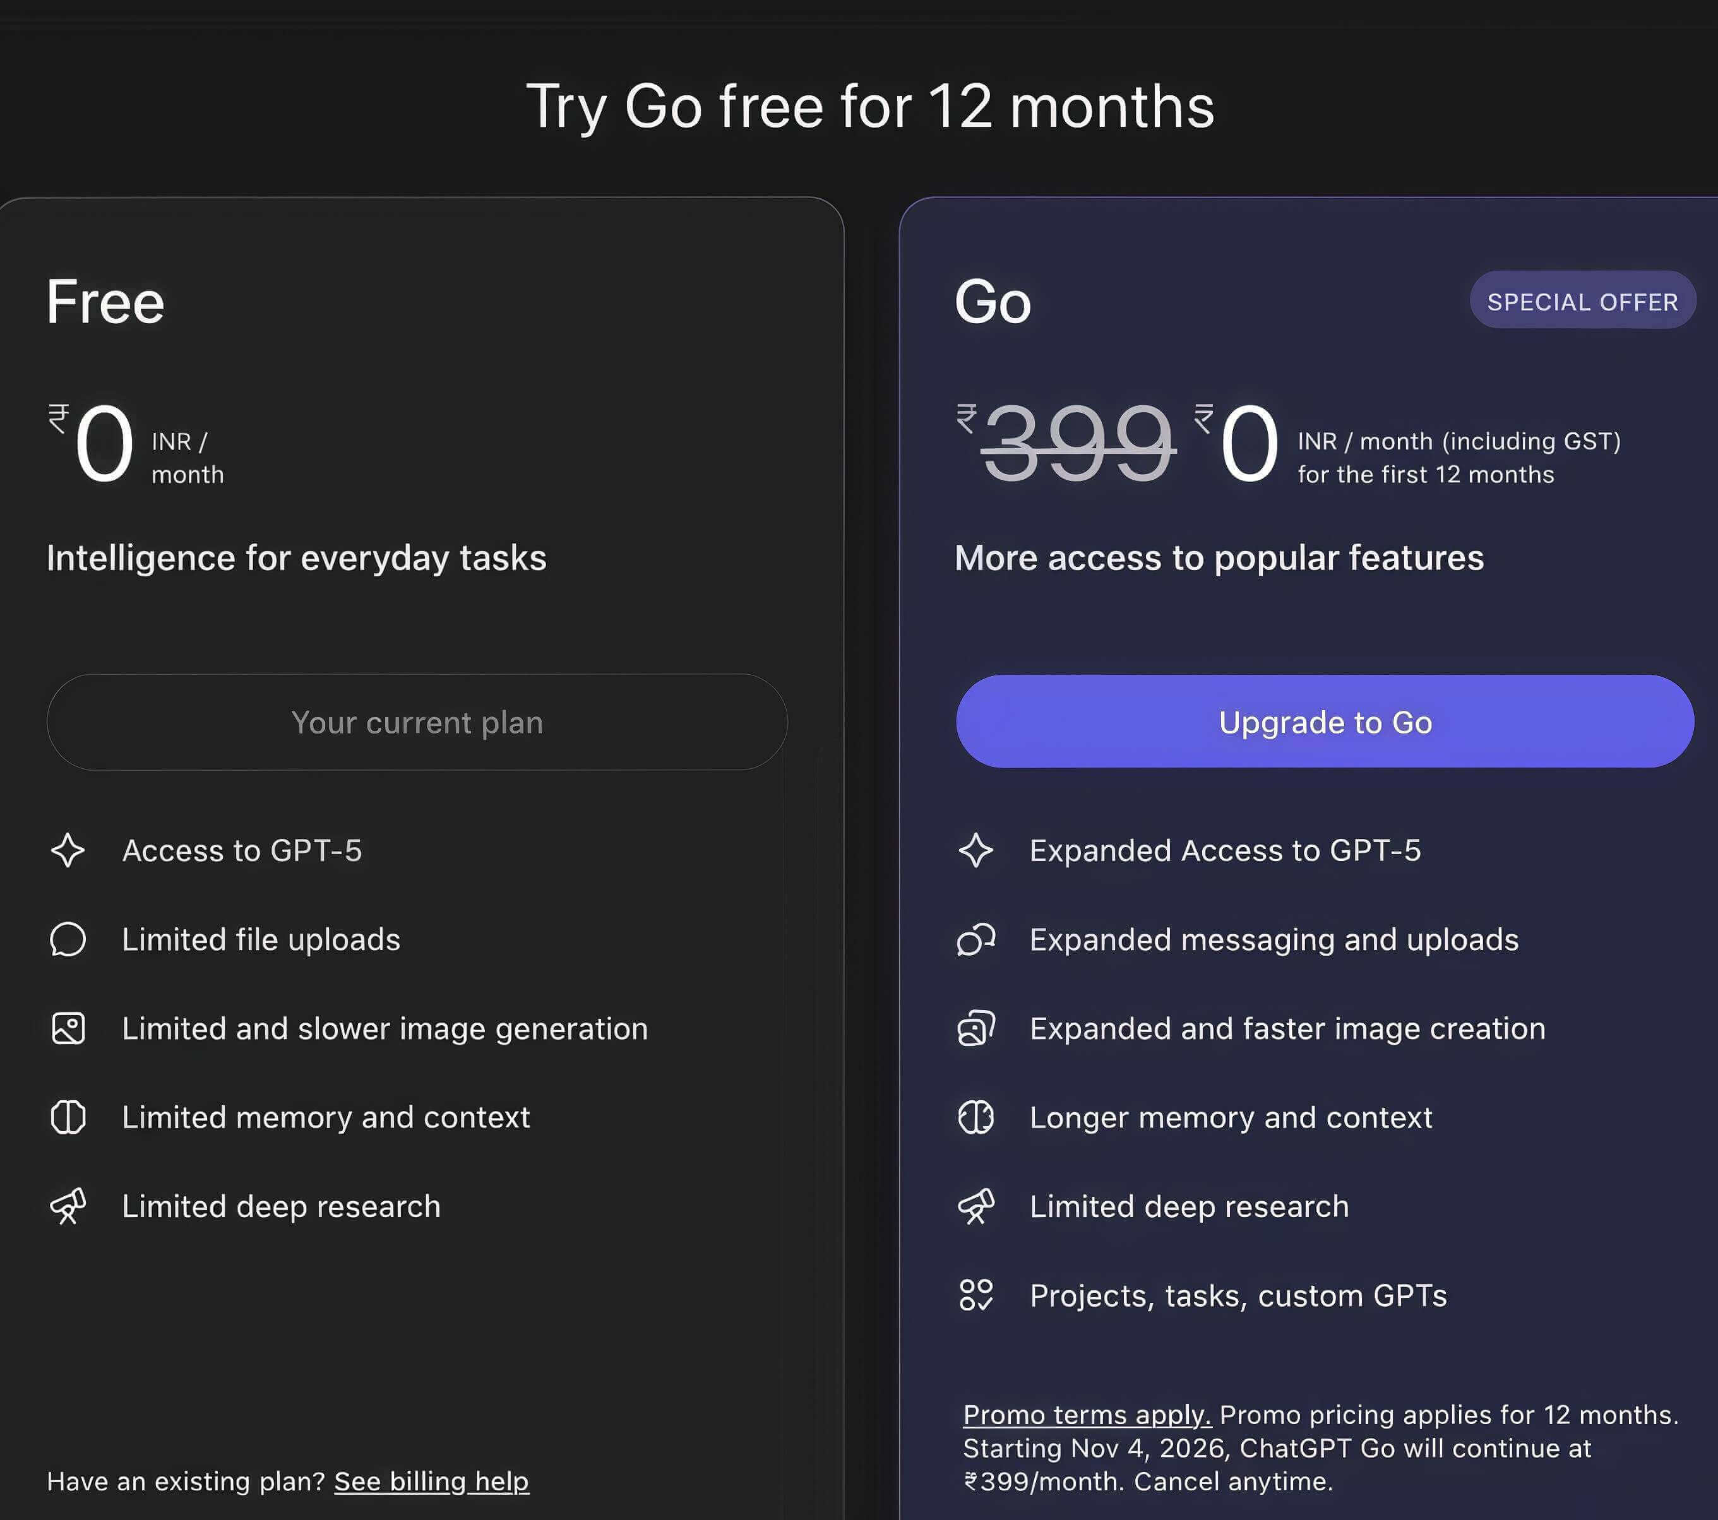Image resolution: width=1718 pixels, height=1520 pixels.
Task: Select the file uploads chat bubble icon
Action: tap(69, 939)
